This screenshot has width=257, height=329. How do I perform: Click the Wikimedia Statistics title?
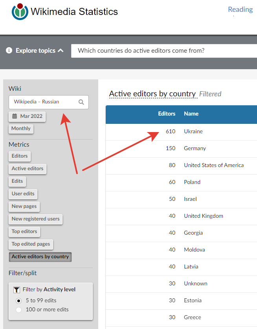pyautogui.click(x=74, y=11)
